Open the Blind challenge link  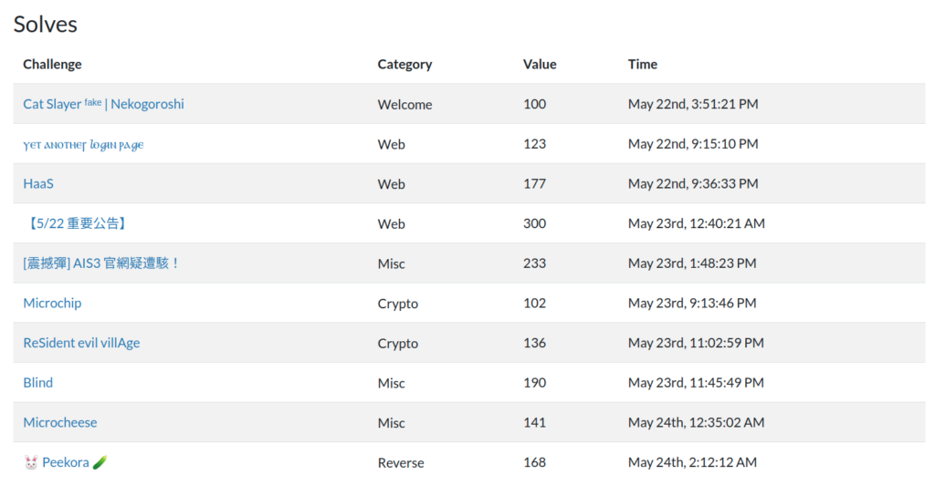coord(38,383)
